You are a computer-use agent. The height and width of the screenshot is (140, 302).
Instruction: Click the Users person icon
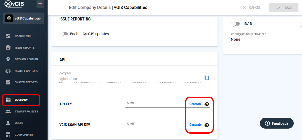click(x=8, y=123)
